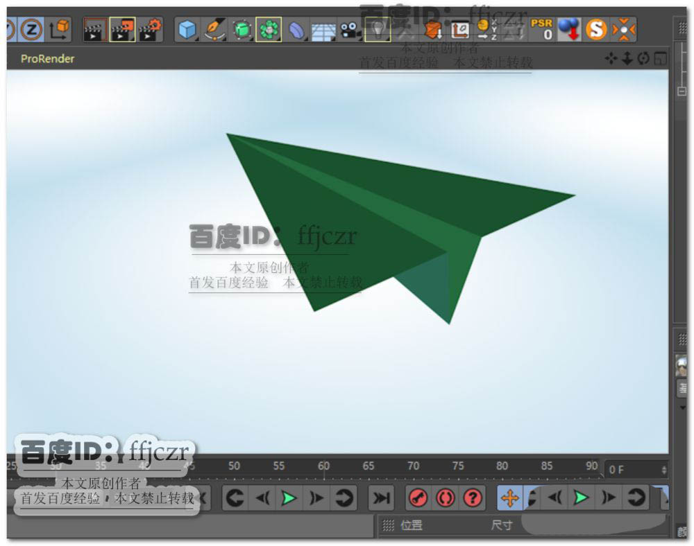Image resolution: width=694 pixels, height=546 pixels.
Task: Toggle the world/object coordinate system icon
Action: point(59,30)
